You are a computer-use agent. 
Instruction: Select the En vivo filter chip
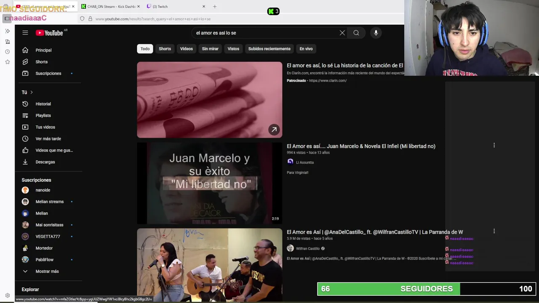[x=306, y=49]
